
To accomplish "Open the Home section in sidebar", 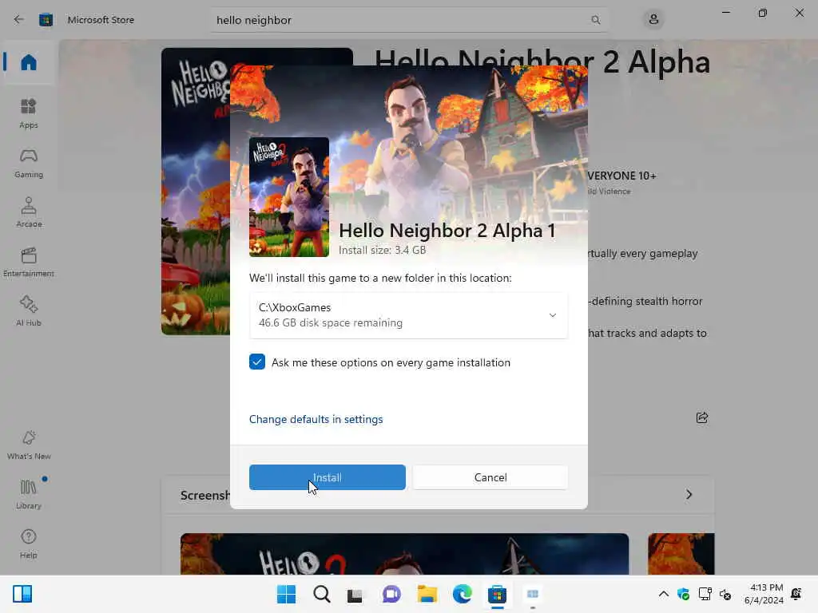I will click(x=29, y=62).
